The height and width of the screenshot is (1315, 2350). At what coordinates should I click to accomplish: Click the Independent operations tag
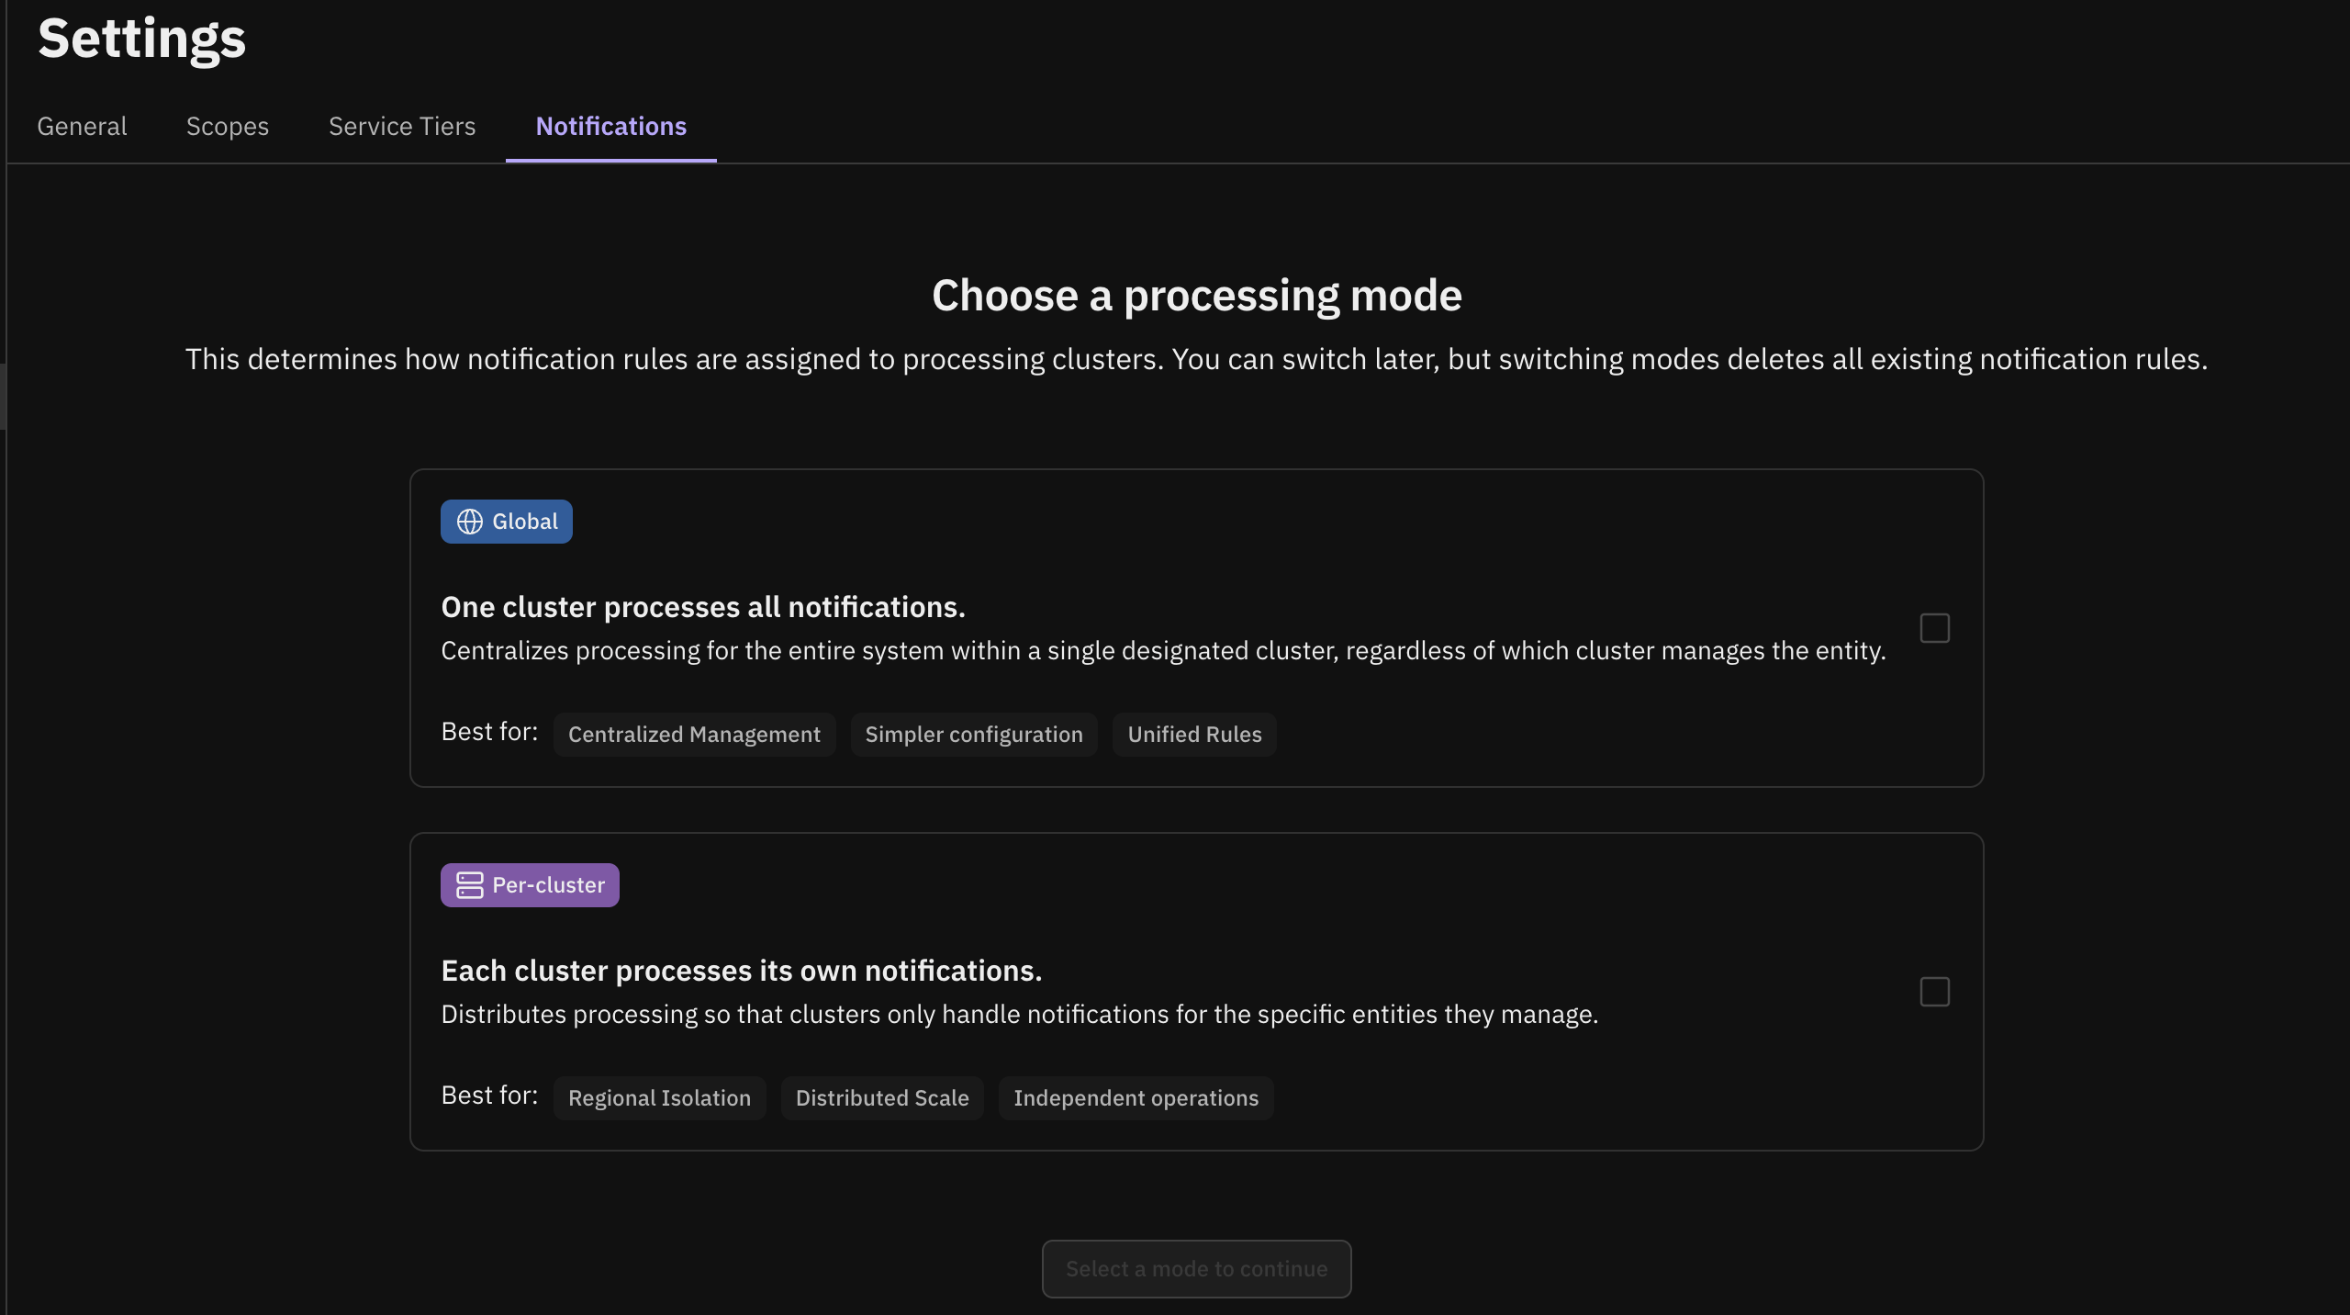coord(1136,1098)
